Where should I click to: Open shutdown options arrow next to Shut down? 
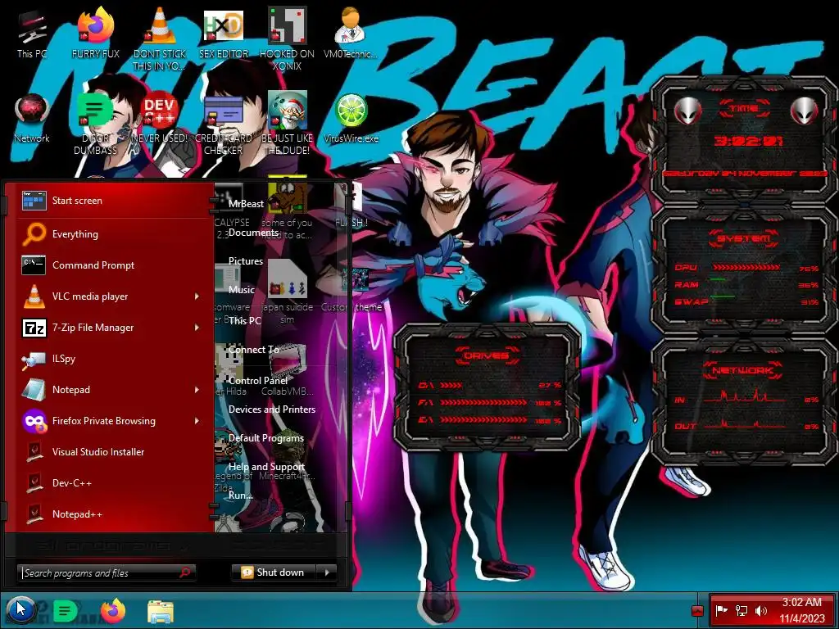(327, 572)
